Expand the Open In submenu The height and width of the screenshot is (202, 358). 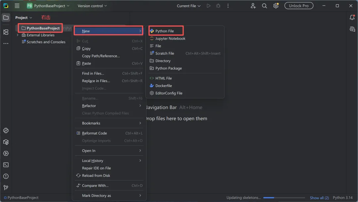point(109,151)
